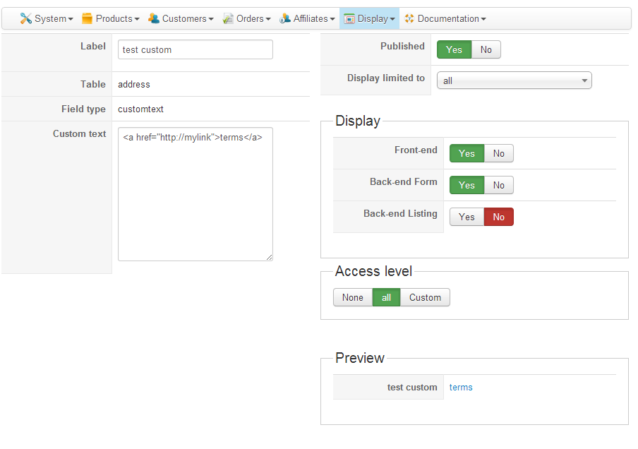Screen dimensions: 638x449
Task: Expand the Customers dropdown caret
Action: click(x=211, y=19)
